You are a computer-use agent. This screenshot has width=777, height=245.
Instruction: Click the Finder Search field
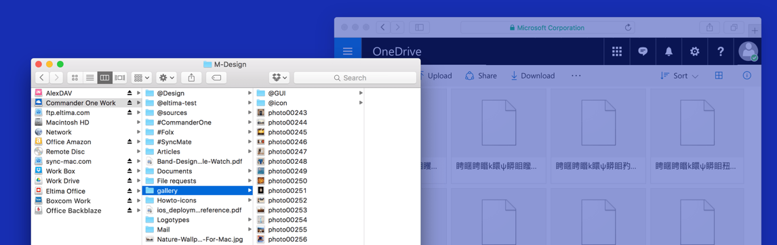(355, 78)
